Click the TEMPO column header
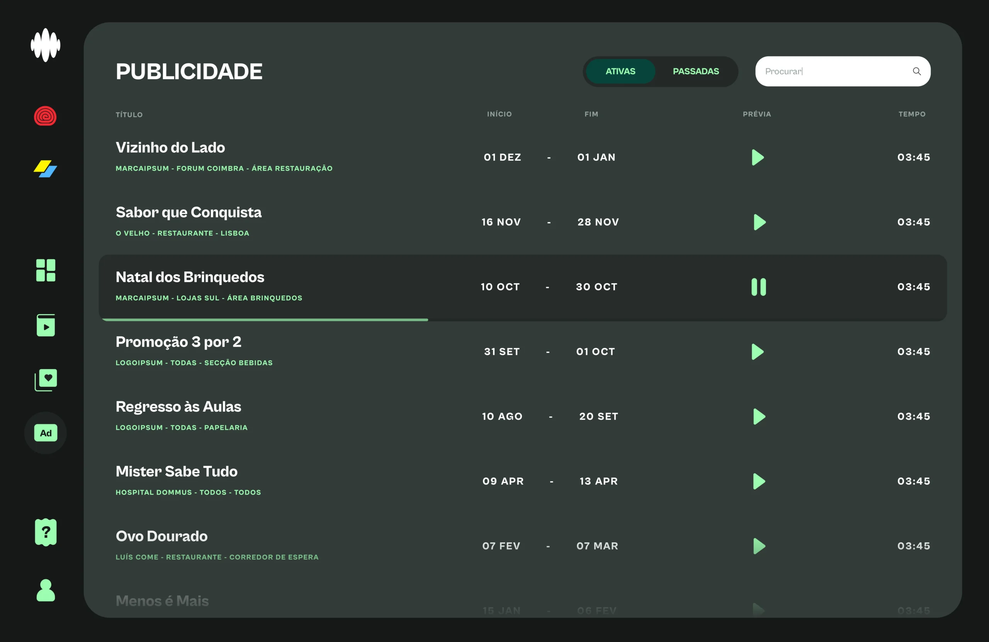The image size is (989, 642). point(912,114)
